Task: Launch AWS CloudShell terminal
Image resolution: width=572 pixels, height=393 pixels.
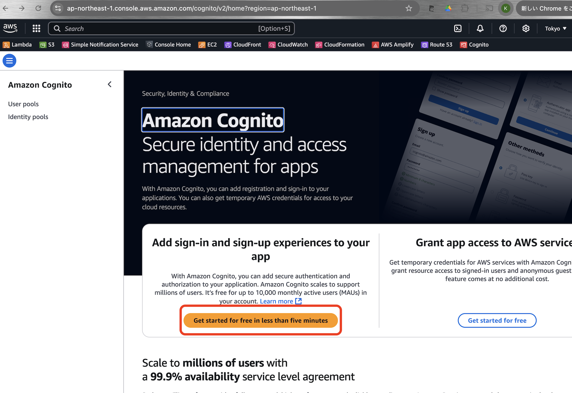Action: pos(458,28)
